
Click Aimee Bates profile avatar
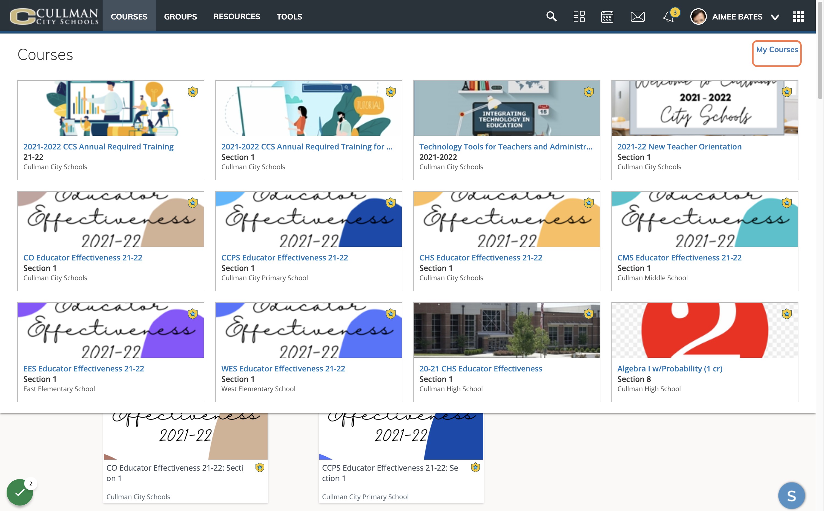coord(698,16)
